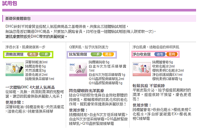Click the 滋養化粧水2ml item text
This screenshot has height=128, width=198.
[x=36, y=74]
